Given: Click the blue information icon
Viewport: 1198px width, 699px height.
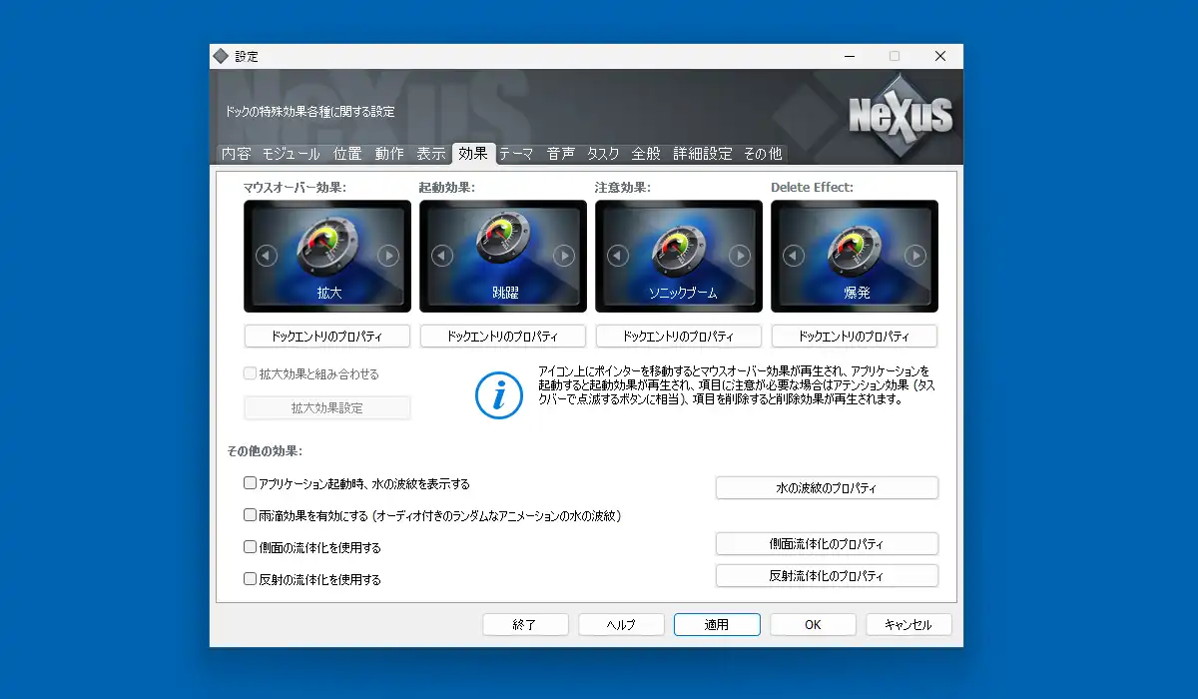Looking at the screenshot, I should click(498, 394).
